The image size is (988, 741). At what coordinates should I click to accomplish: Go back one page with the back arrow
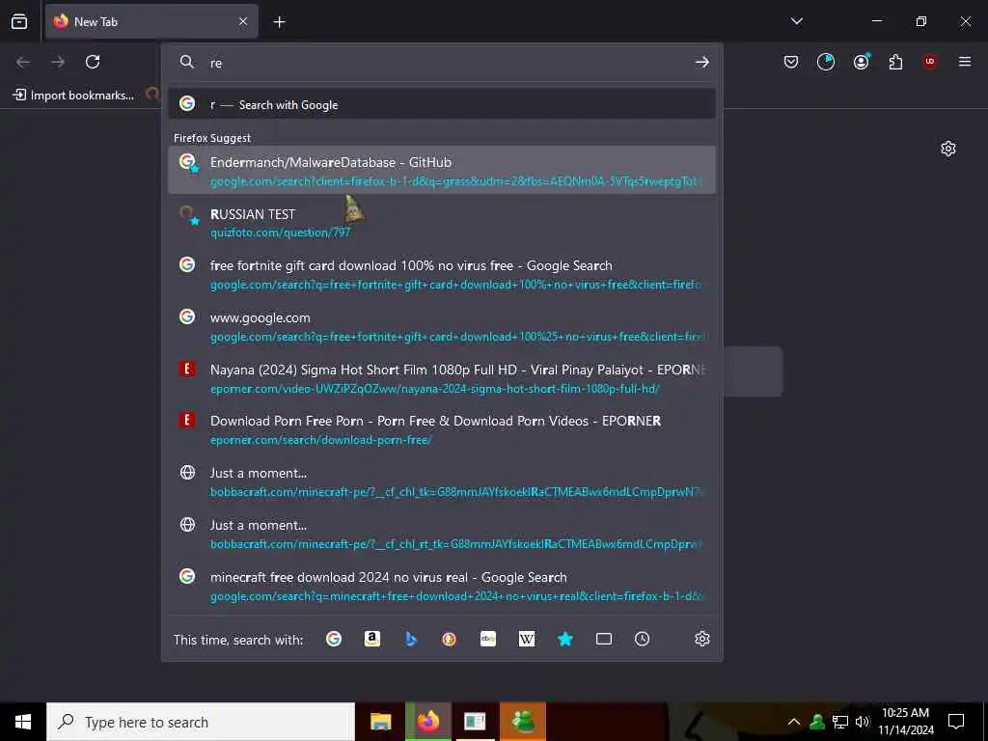pyautogui.click(x=23, y=62)
